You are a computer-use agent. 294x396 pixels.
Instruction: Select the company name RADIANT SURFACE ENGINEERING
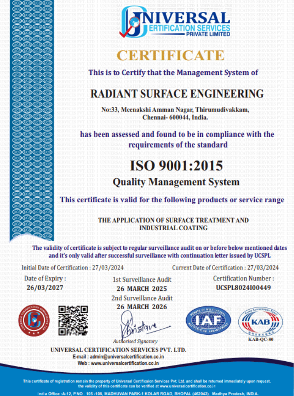coord(177,94)
